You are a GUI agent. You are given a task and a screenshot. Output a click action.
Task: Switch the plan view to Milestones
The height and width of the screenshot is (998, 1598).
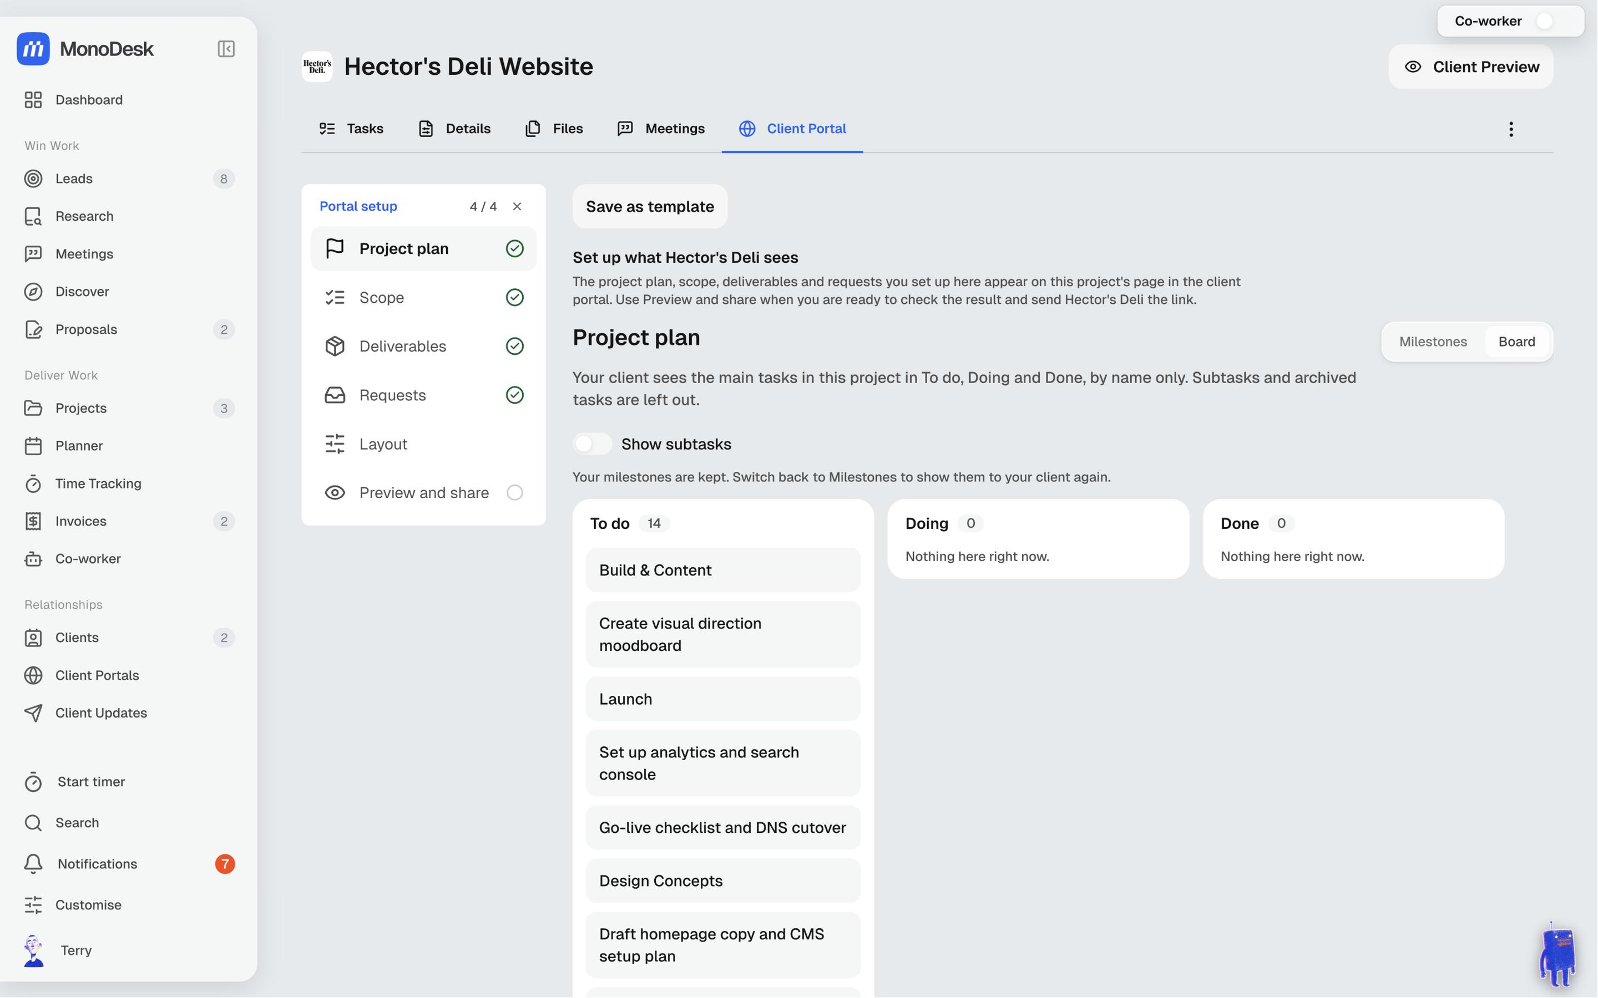1433,342
